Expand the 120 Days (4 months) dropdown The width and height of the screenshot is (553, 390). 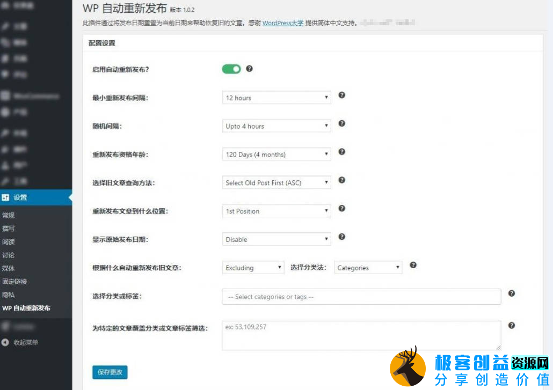coord(276,154)
